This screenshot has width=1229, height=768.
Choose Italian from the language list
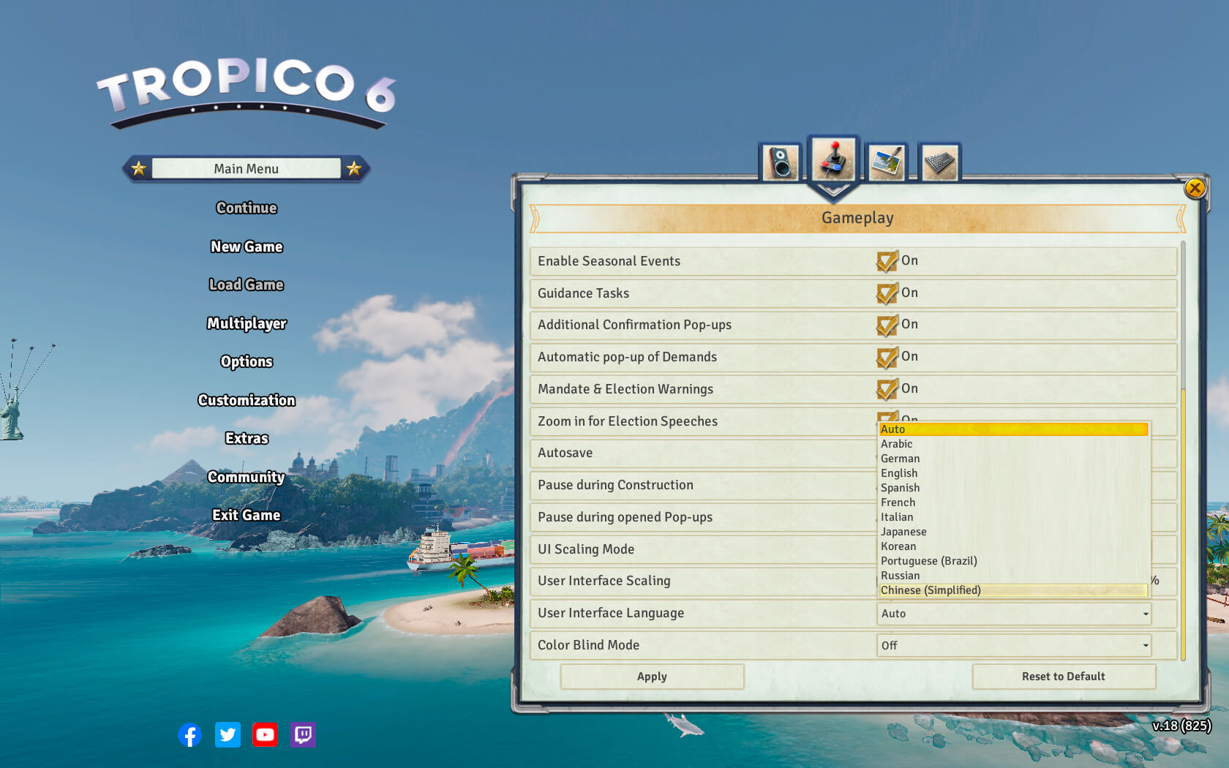[1013, 517]
